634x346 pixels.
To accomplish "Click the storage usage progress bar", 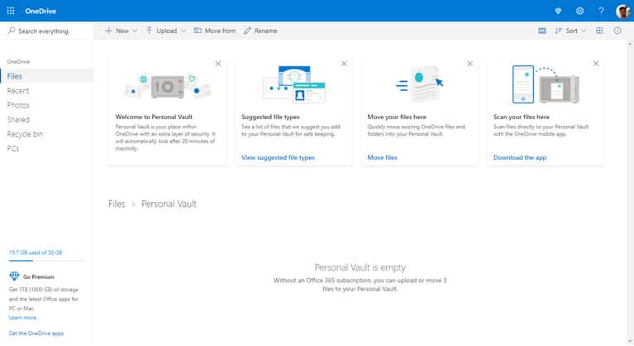I will coord(47,261).
